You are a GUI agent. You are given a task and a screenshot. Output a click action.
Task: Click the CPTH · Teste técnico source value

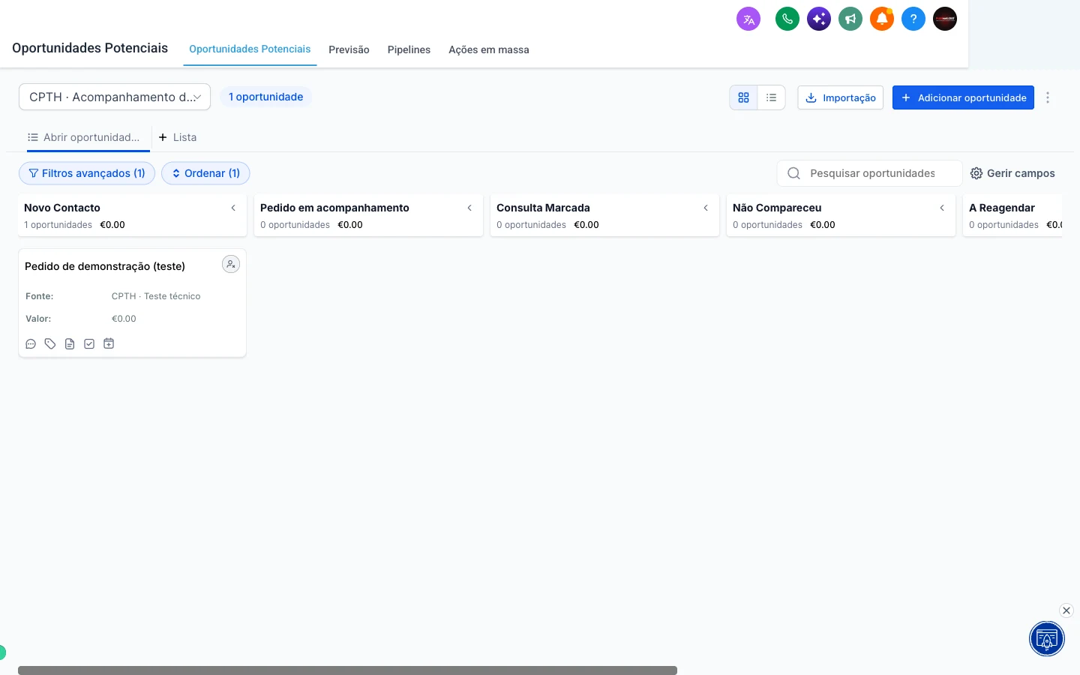(x=156, y=296)
